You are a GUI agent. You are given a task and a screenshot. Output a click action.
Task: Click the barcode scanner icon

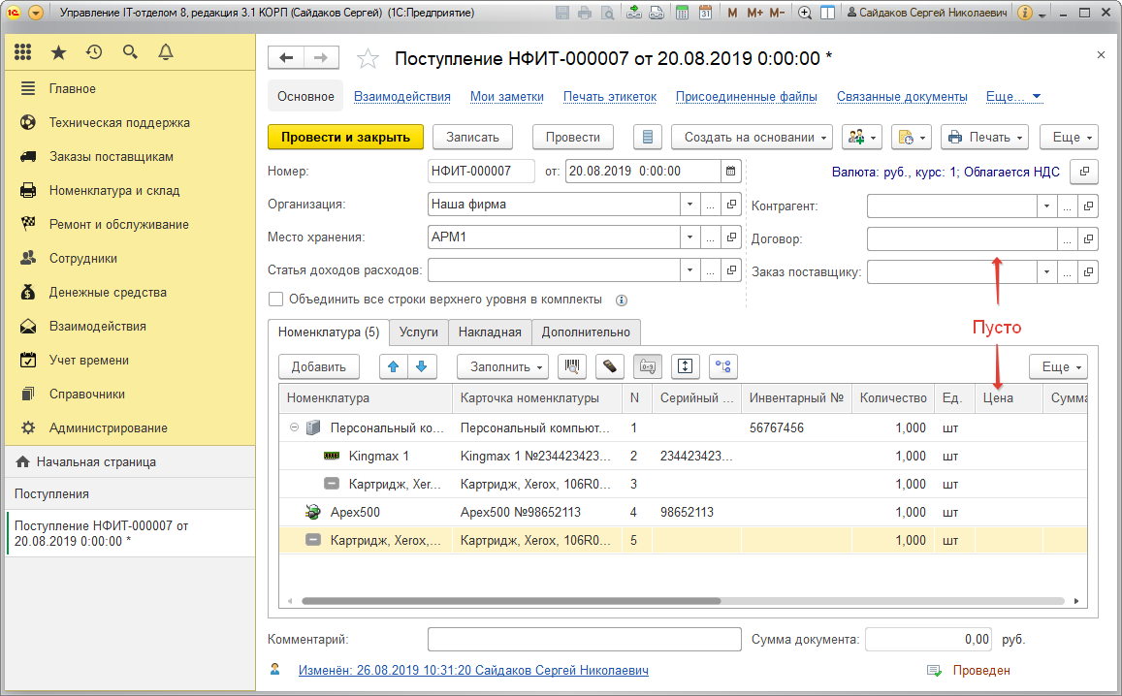point(572,366)
